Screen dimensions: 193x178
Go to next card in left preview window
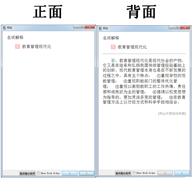pyautogui.click(x=87, y=173)
